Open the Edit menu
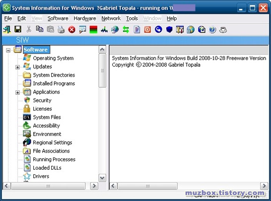 (x=22, y=18)
